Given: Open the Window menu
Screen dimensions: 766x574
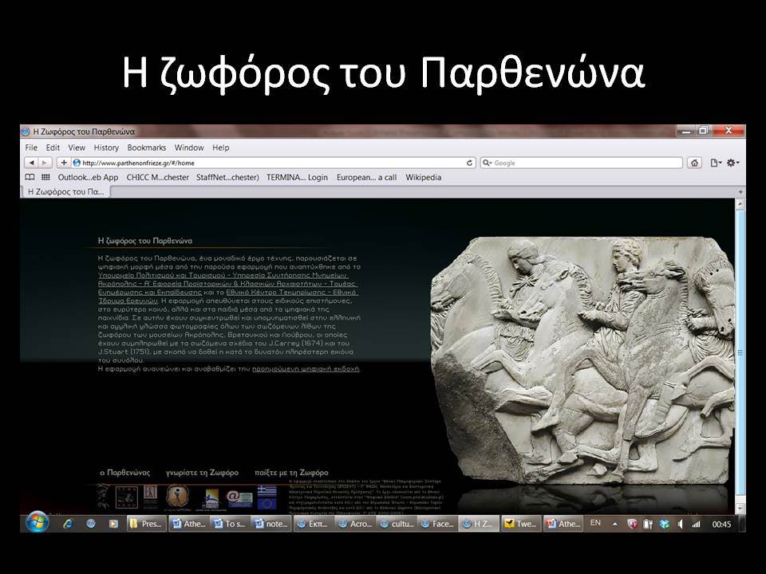Looking at the screenshot, I should (189, 147).
